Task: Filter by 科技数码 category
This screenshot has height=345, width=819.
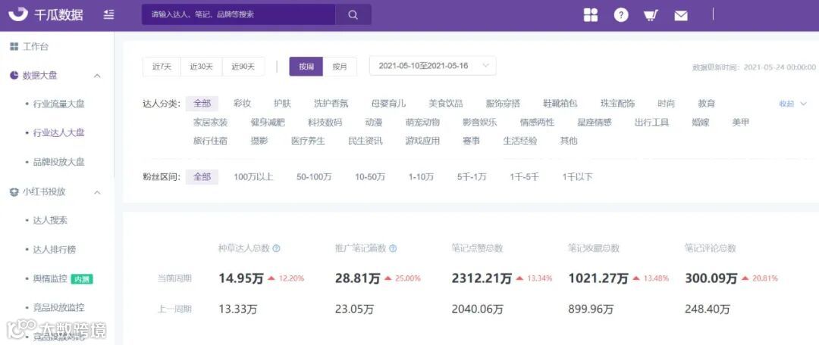Action: [325, 123]
